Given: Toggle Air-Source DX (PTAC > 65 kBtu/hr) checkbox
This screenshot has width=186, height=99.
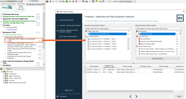Looking at the screenshot, I should point(128,39).
